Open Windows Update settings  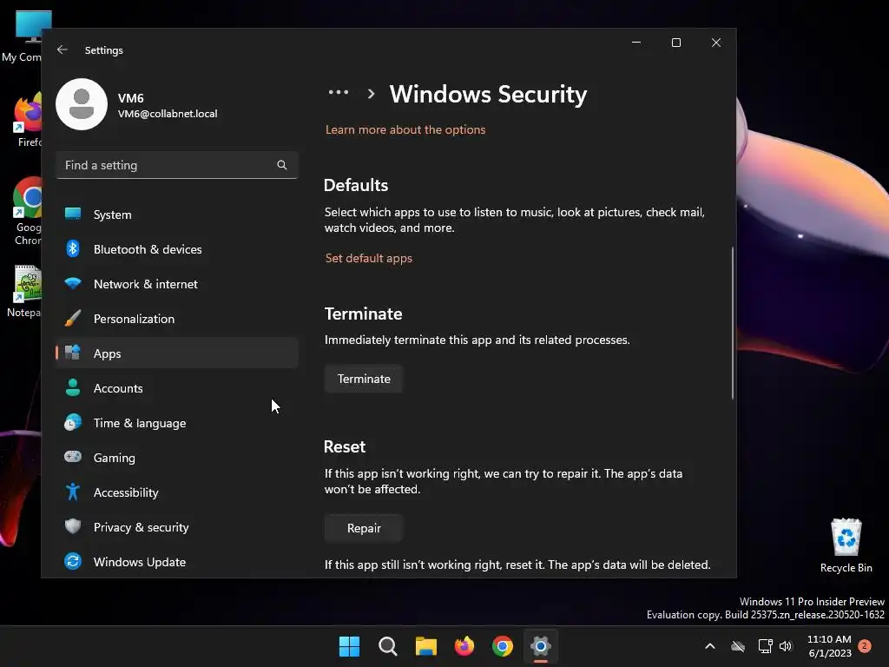tap(177, 562)
